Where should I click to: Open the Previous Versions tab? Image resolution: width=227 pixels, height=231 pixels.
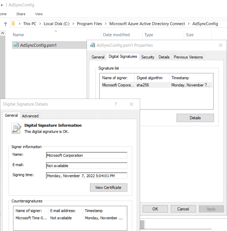pyautogui.click(x=188, y=57)
